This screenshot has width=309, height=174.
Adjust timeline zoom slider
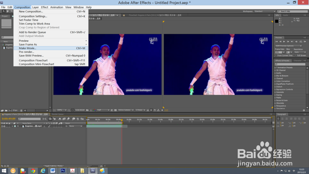click(94, 166)
